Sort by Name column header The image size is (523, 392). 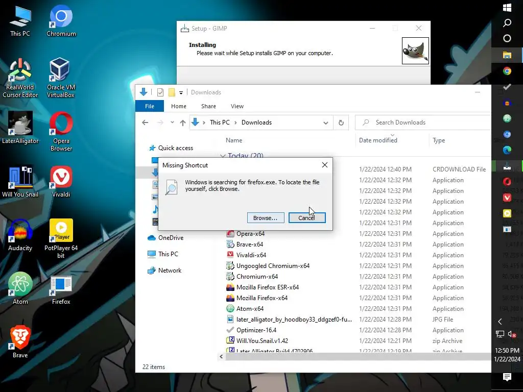(234, 140)
